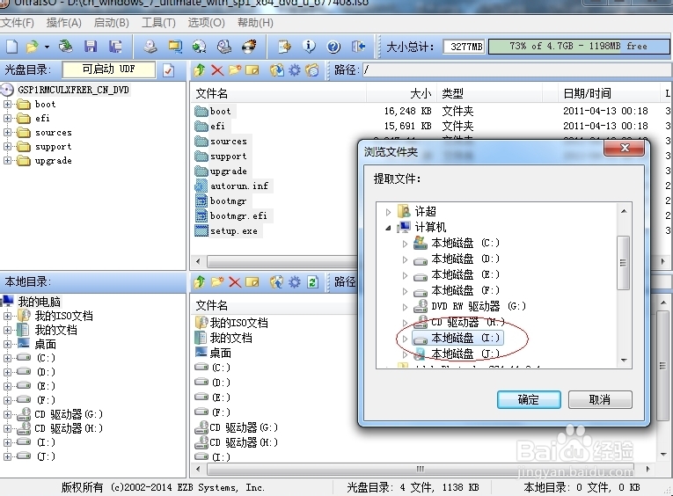Image resolution: width=673 pixels, height=496 pixels.
Task: Expand DVD RW 驱动器 (G:) in dialog
Action: click(405, 307)
